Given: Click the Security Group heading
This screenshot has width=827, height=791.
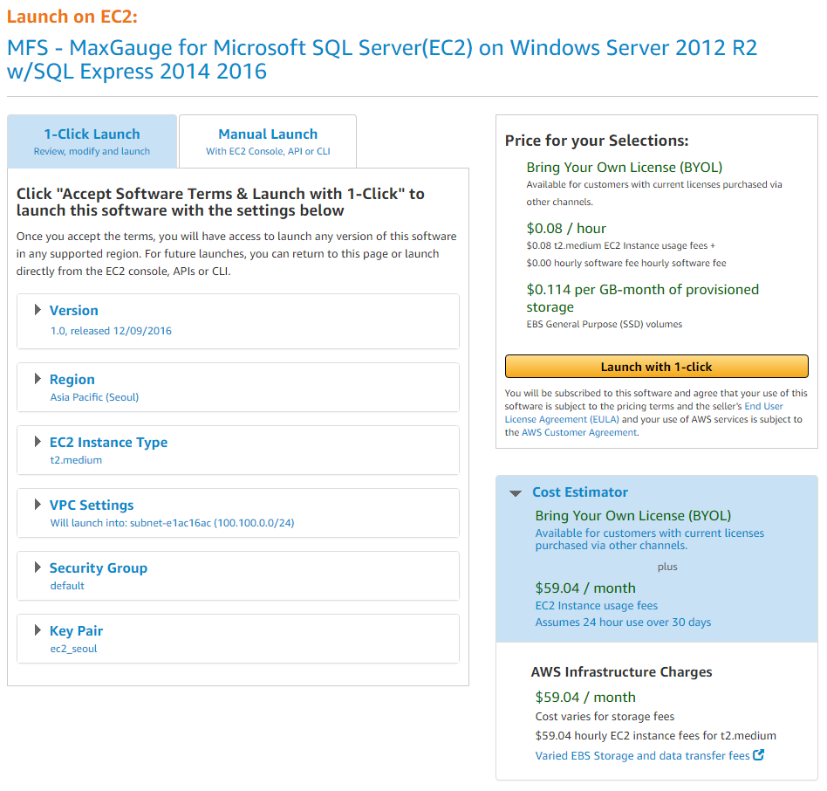Looking at the screenshot, I should (99, 567).
